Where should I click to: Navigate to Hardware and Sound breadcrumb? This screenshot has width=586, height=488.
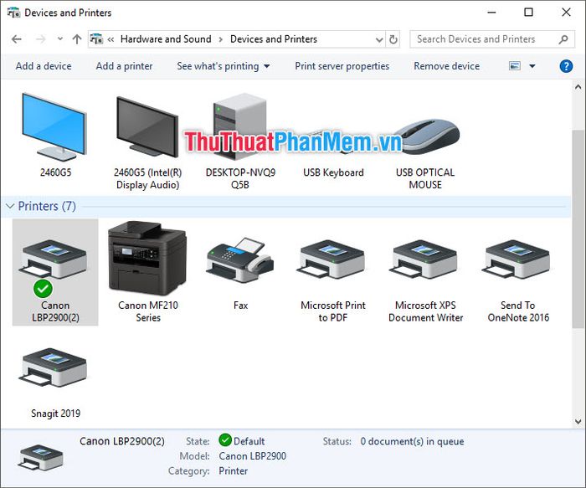click(166, 39)
